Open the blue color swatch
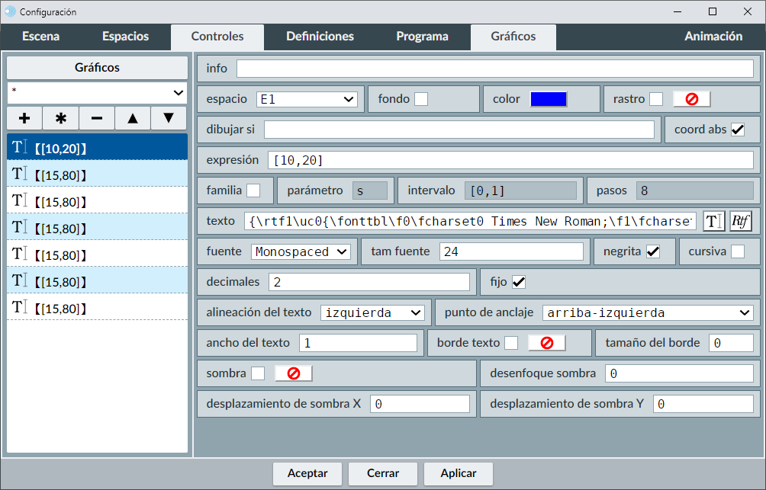766x490 pixels. tap(549, 99)
